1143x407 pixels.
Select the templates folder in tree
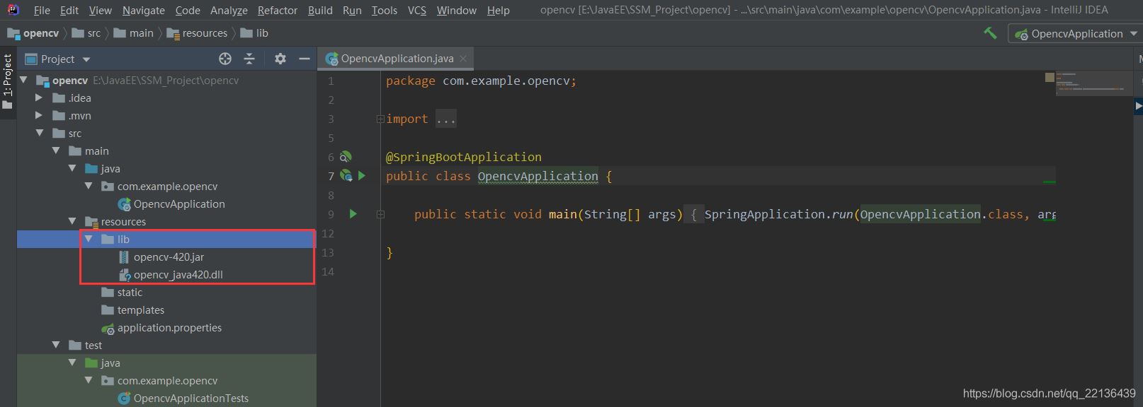[133, 309]
